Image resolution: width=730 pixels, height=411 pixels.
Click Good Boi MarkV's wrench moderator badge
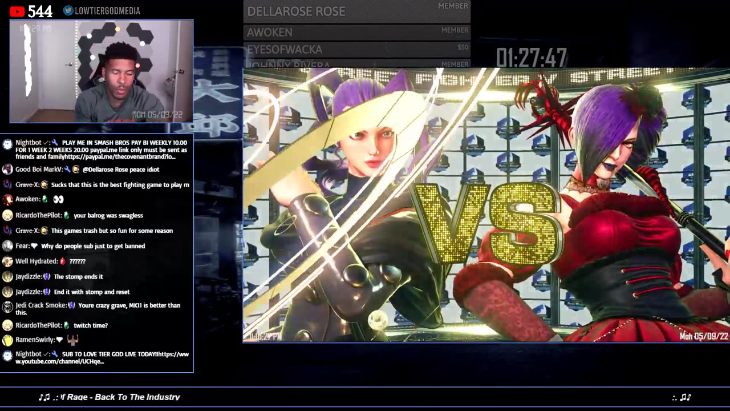[x=67, y=170]
